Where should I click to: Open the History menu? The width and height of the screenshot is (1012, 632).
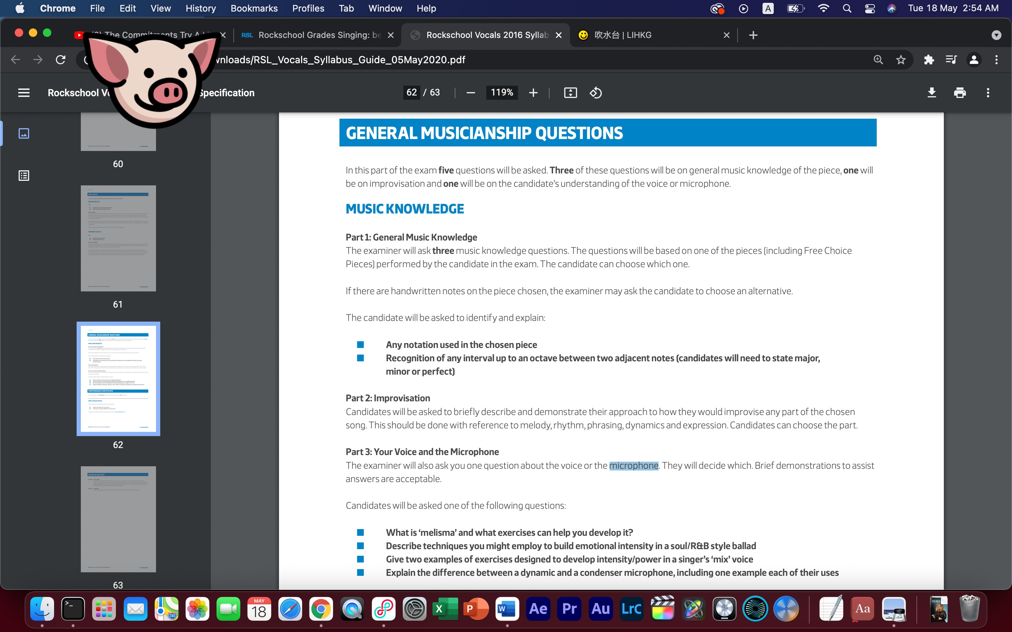pos(201,8)
